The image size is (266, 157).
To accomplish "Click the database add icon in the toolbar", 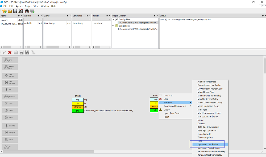I will [x=32, y=11].
